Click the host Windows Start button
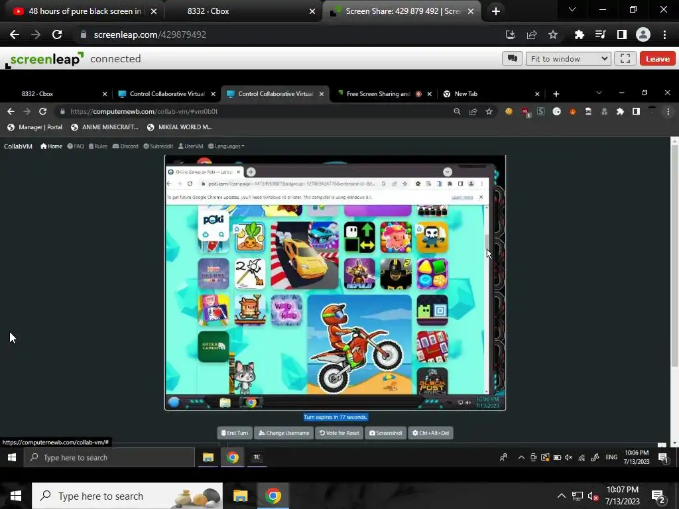This screenshot has height=509, width=679. coord(16,496)
